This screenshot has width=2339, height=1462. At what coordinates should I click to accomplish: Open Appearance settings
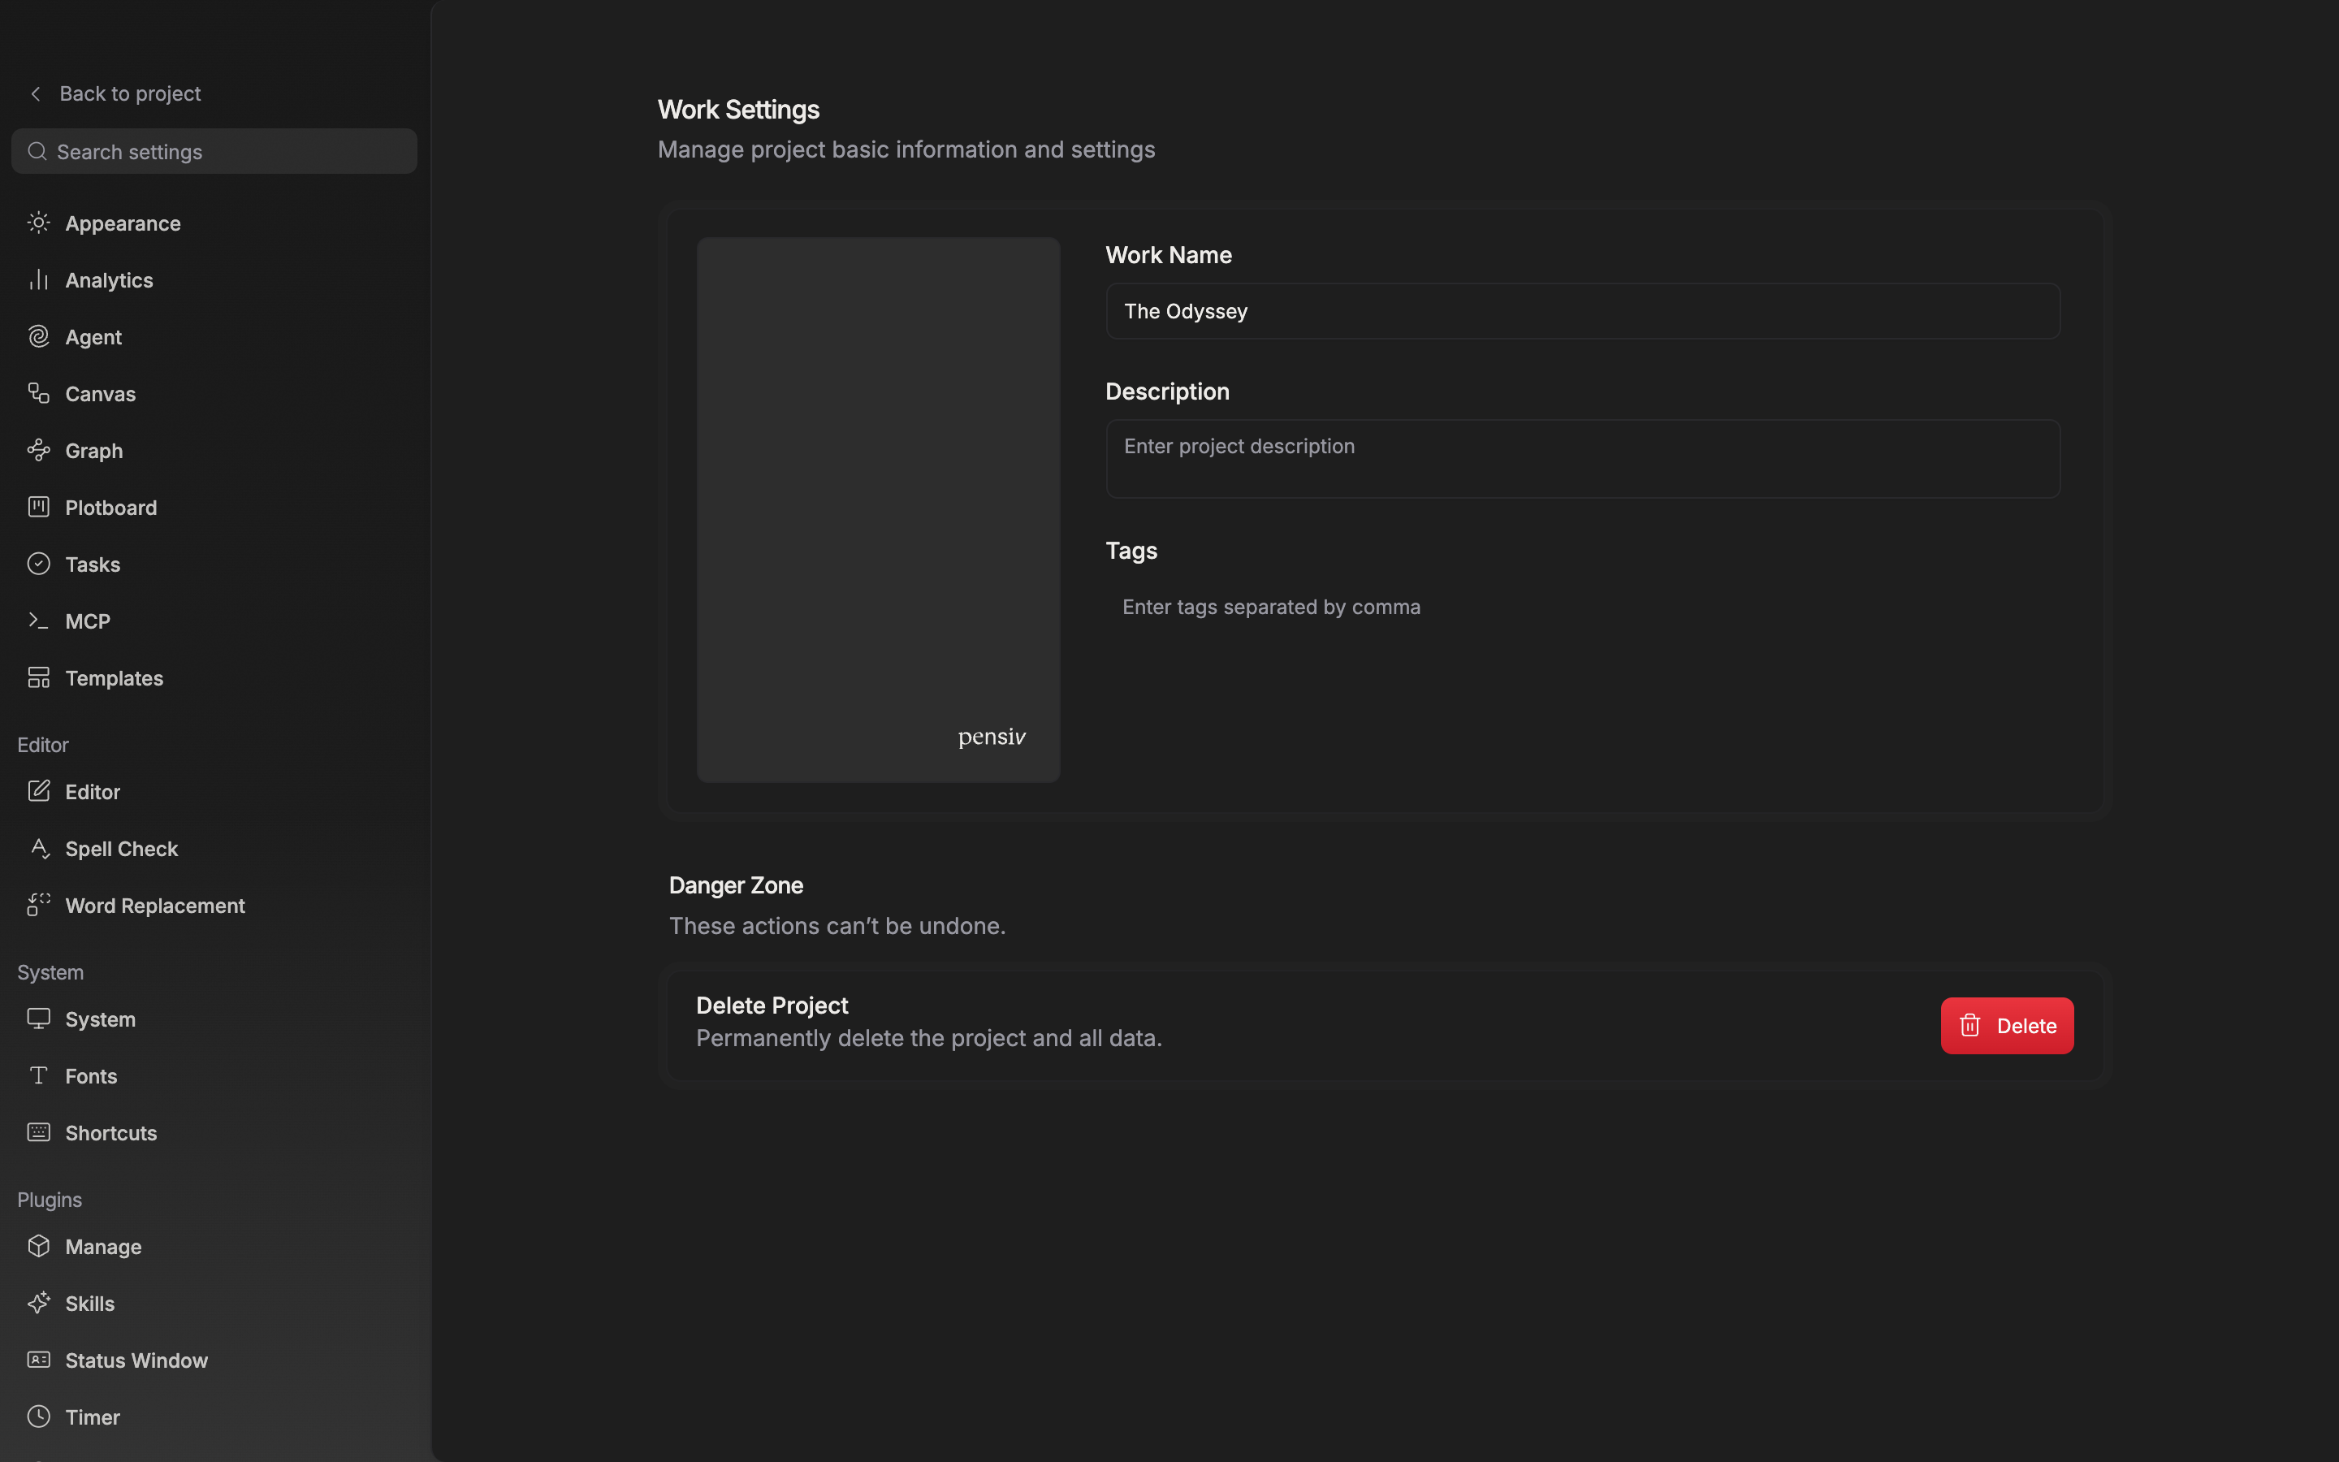(214, 223)
